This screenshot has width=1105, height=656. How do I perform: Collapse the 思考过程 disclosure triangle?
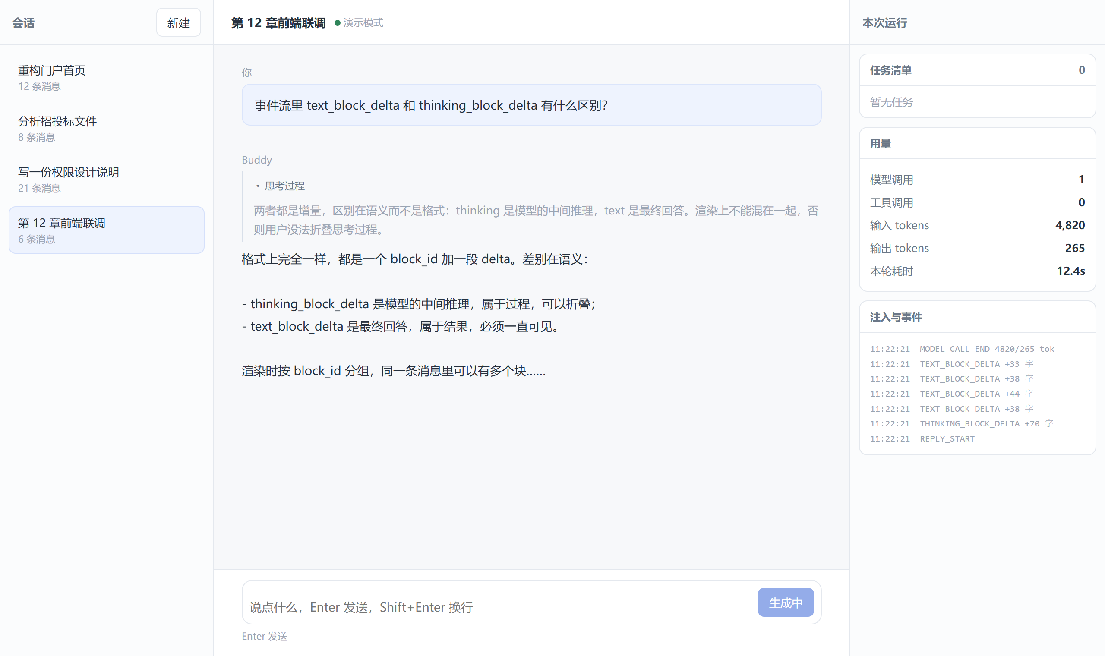tap(258, 186)
